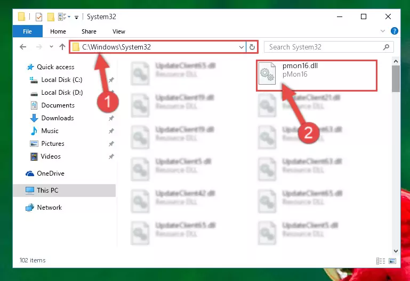Switch to Details view layout icon
Screen dimensions: 410x281
tap(381, 261)
